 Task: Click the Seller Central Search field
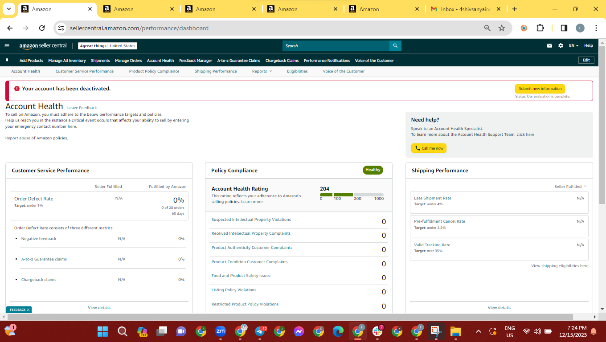pos(336,46)
